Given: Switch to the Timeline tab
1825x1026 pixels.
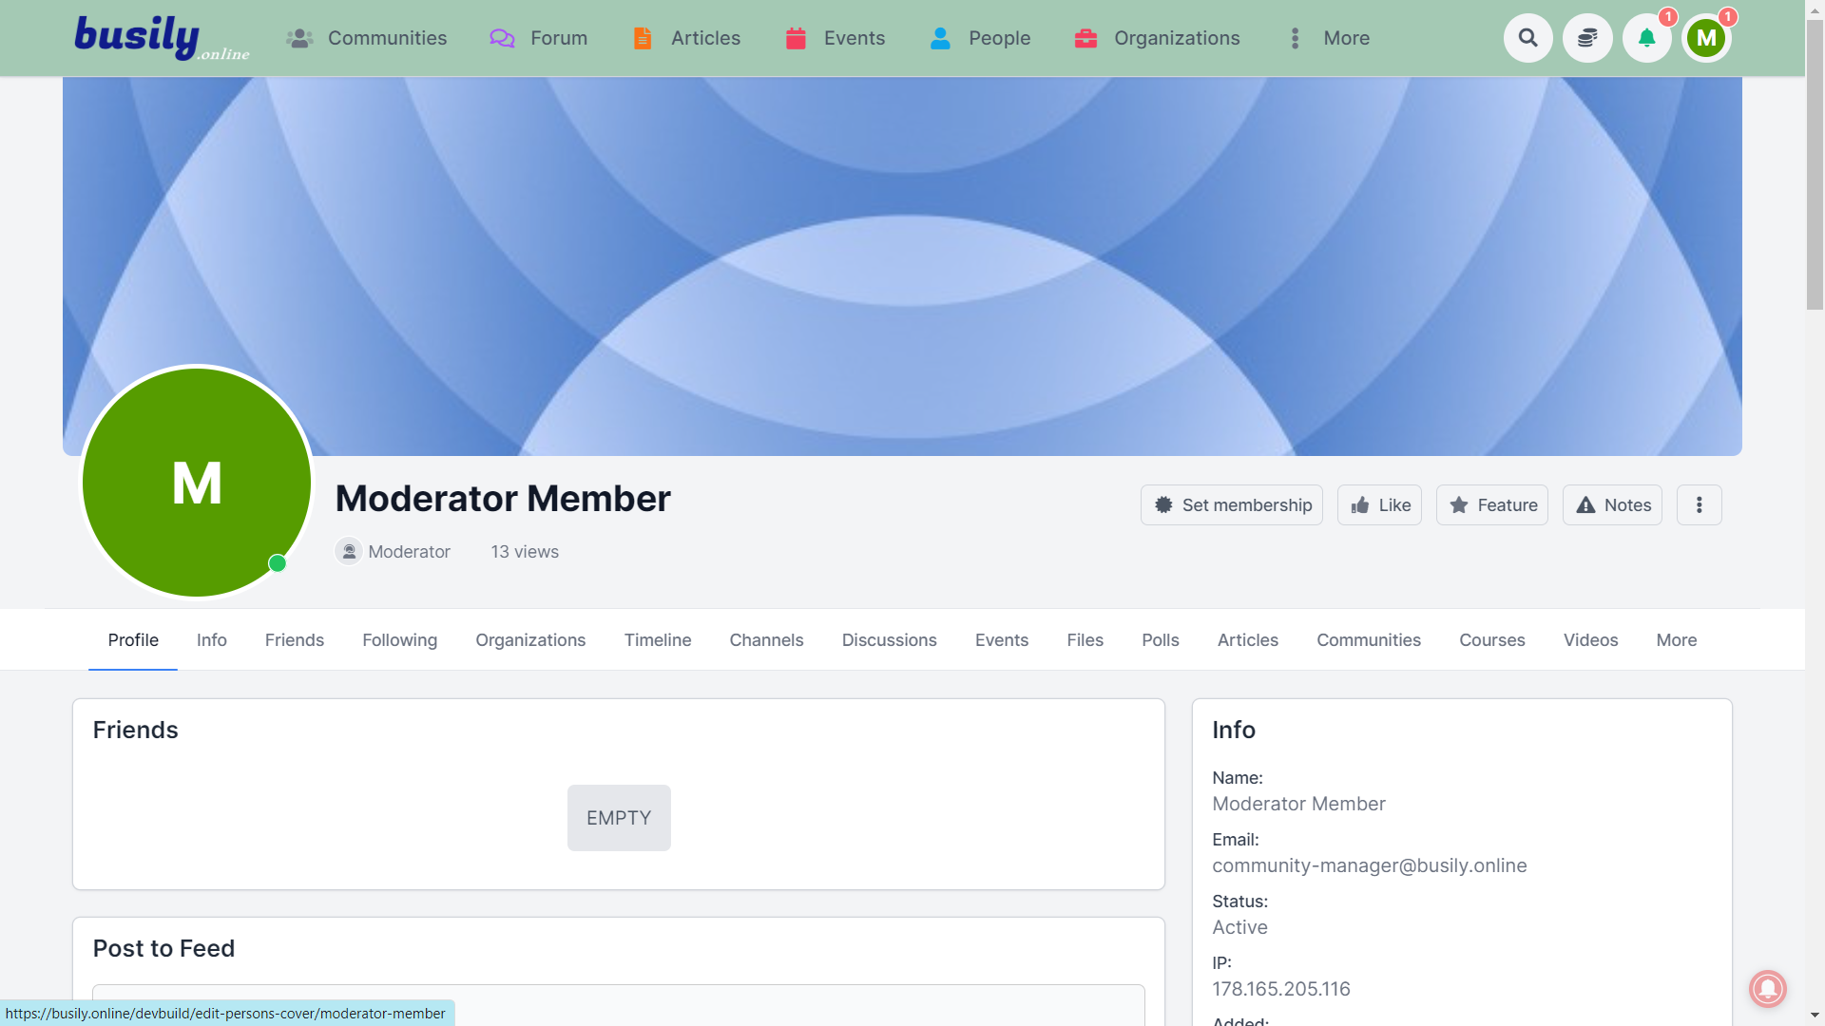Looking at the screenshot, I should [x=657, y=640].
